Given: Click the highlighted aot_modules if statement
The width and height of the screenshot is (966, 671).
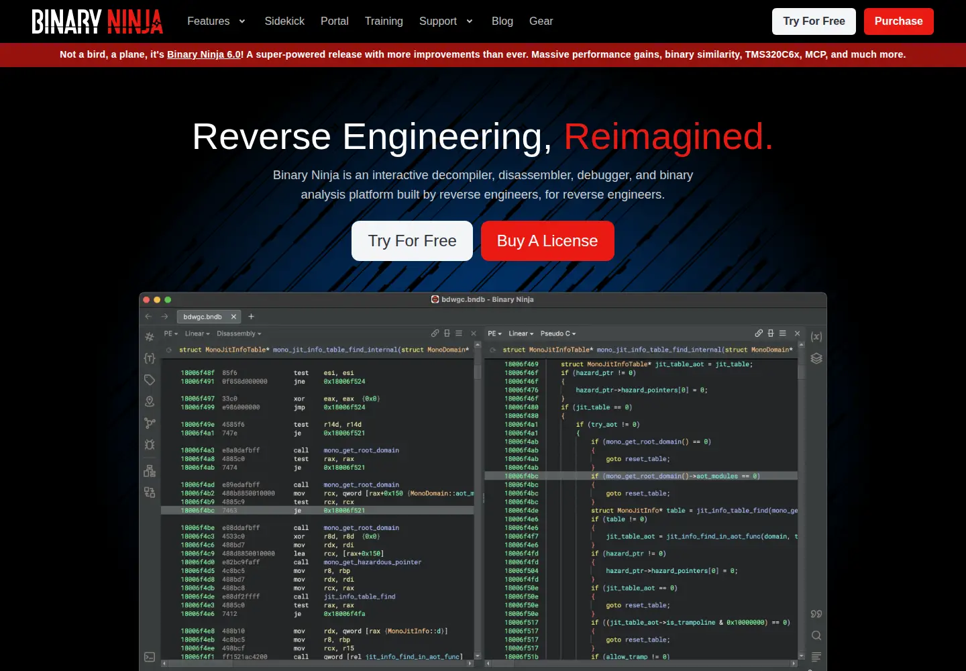Looking at the screenshot, I should click(x=676, y=476).
